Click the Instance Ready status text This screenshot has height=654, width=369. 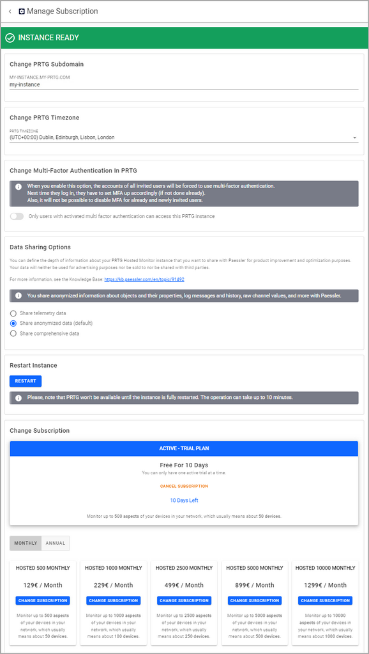(x=49, y=38)
